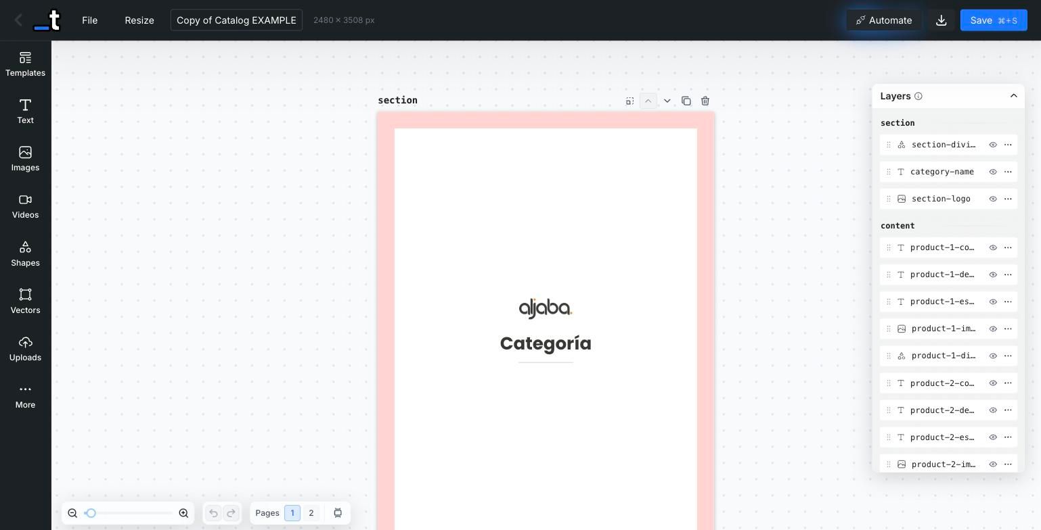This screenshot has width=1041, height=530.
Task: Open the Vectors panel
Action: click(x=25, y=302)
